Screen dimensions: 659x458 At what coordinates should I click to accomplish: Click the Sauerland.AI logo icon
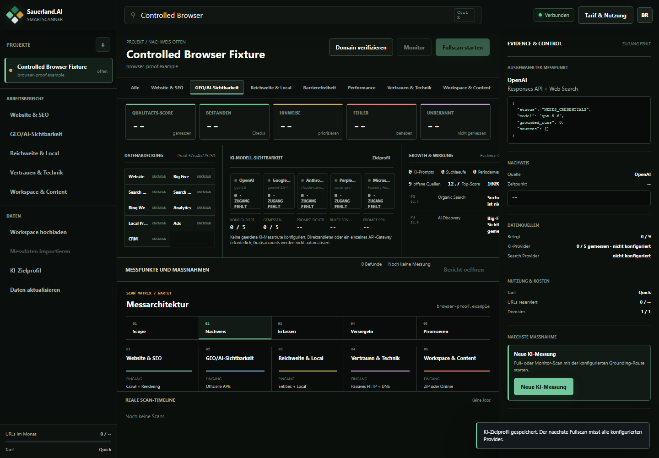(x=15, y=15)
